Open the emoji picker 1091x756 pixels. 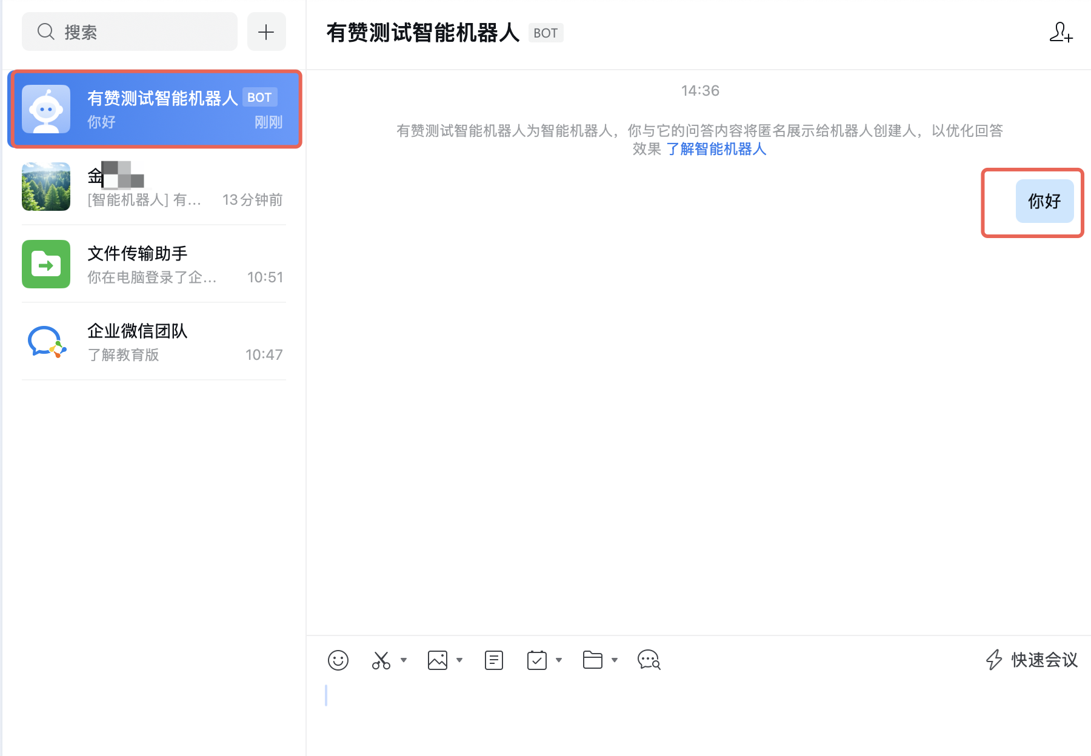(x=338, y=660)
